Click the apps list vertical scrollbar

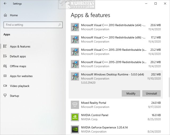pyautogui.click(x=169, y=87)
